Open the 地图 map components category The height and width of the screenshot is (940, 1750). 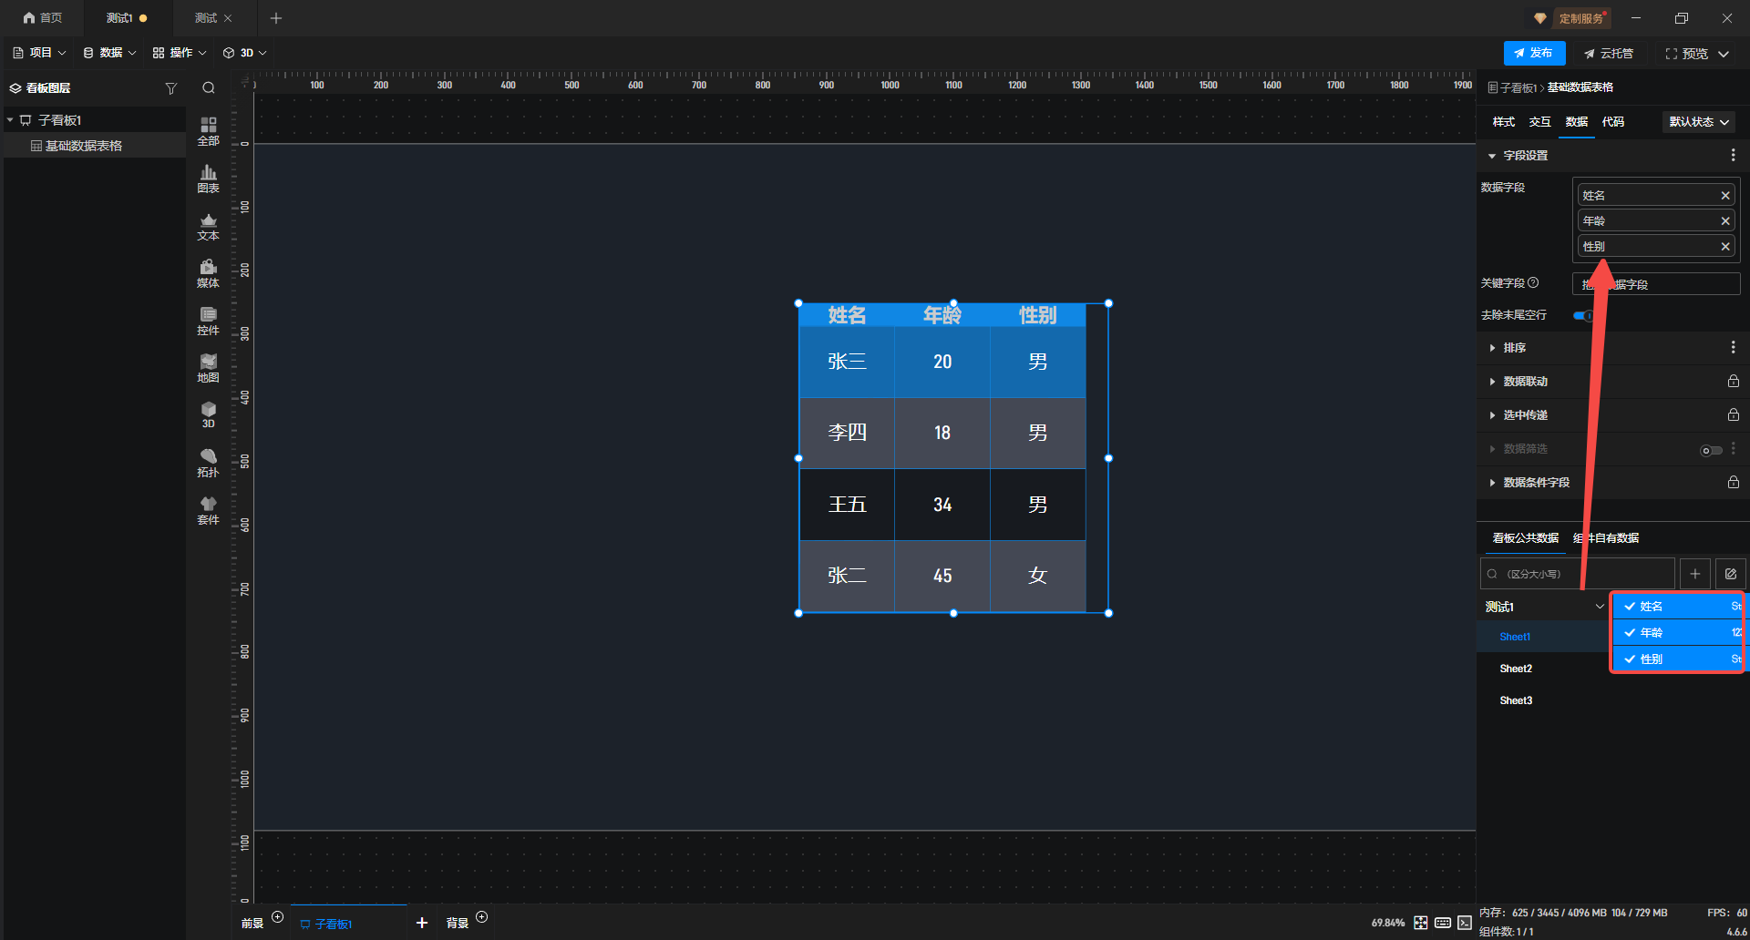click(208, 368)
